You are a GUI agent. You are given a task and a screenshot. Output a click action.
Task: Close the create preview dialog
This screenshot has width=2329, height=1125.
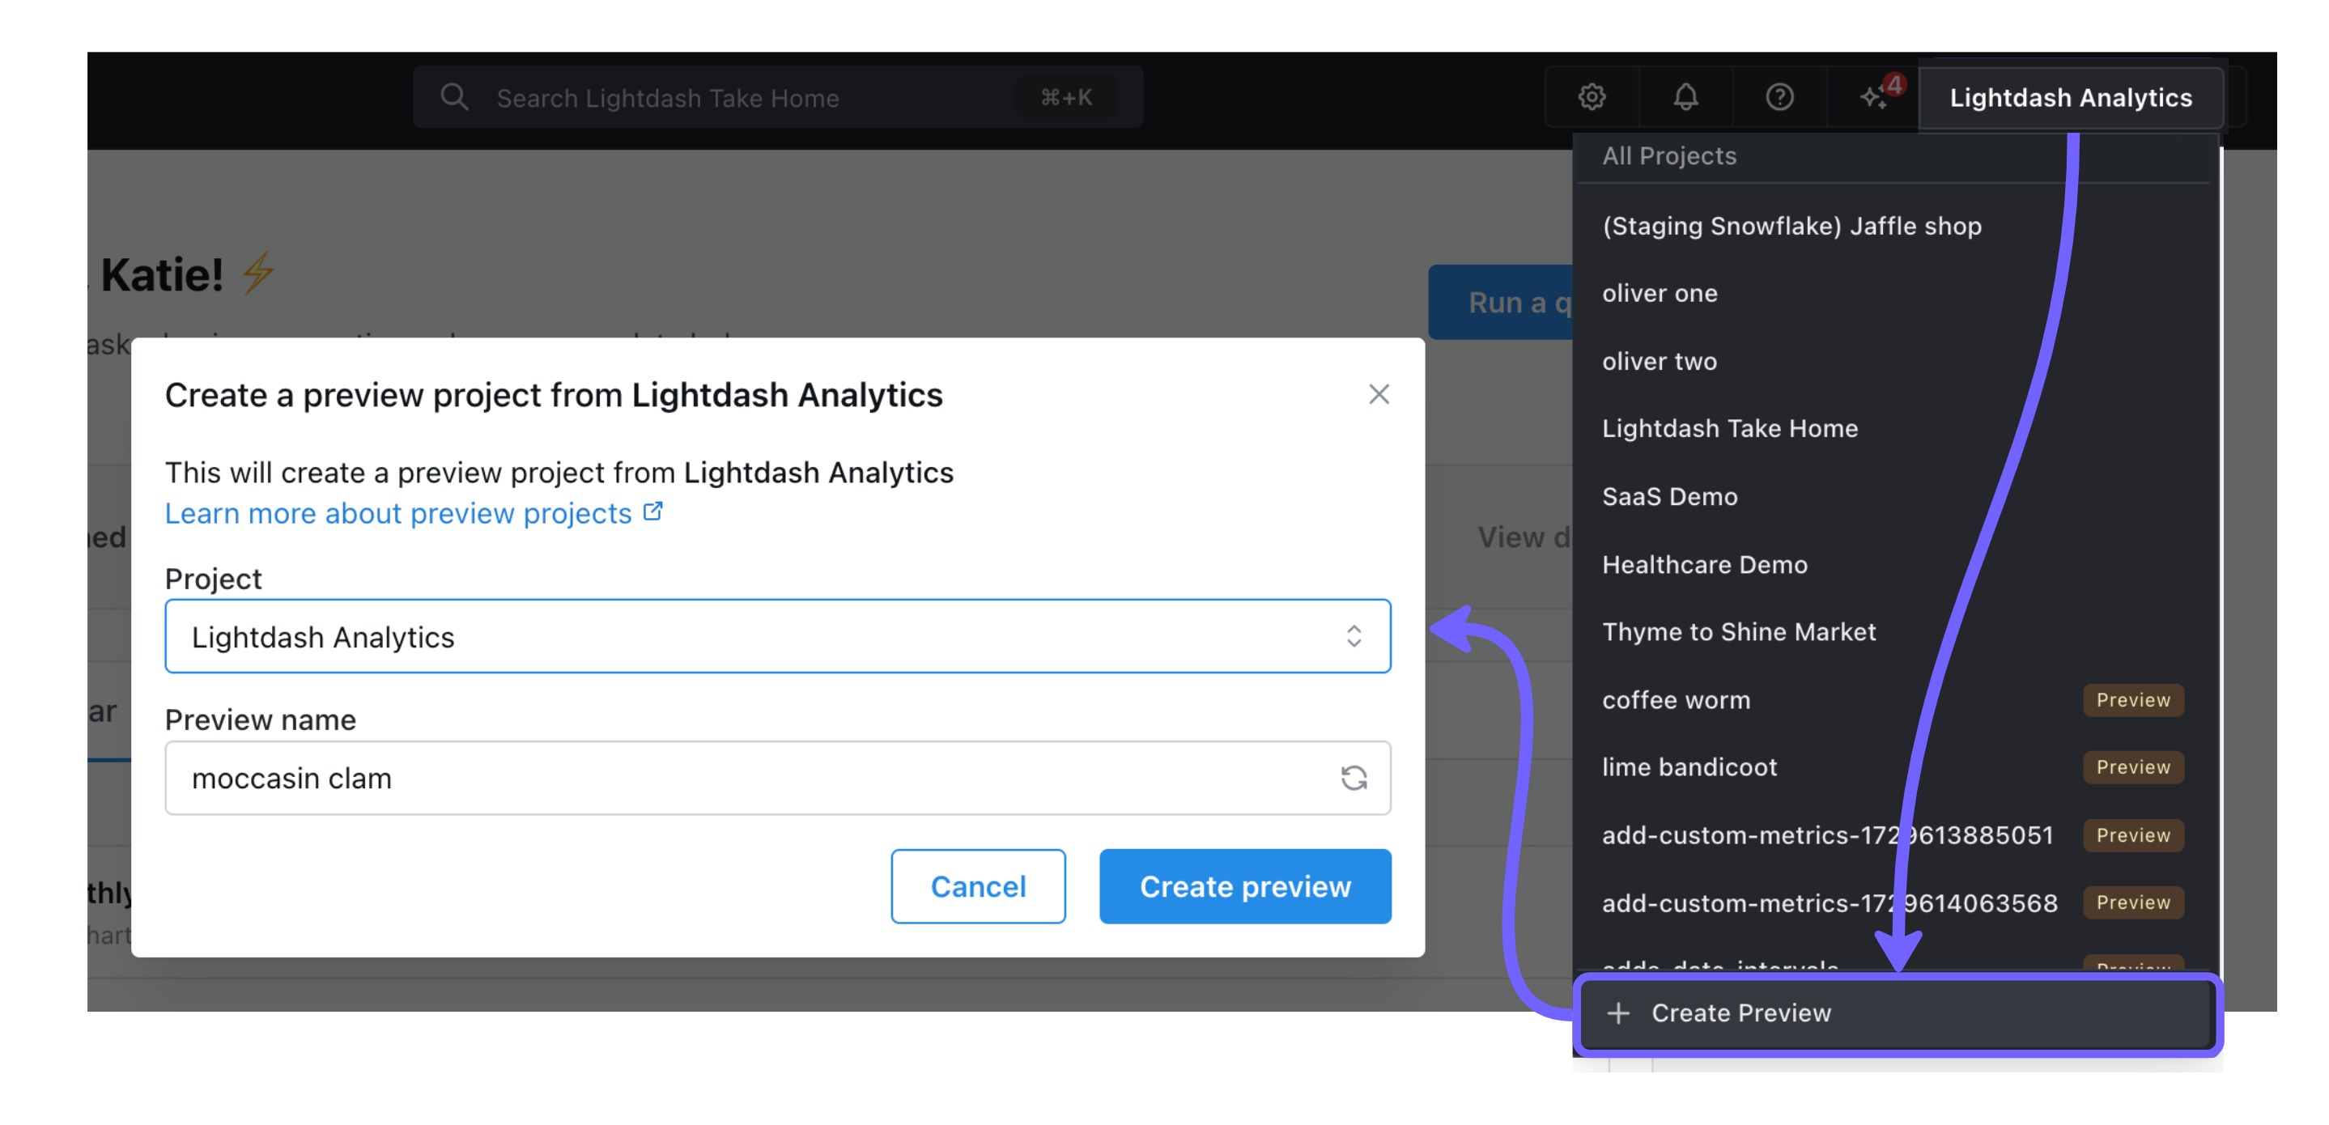coord(1379,394)
